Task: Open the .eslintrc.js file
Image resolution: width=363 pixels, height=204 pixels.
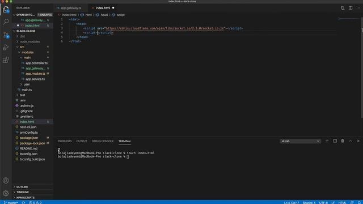Action: click(32, 106)
